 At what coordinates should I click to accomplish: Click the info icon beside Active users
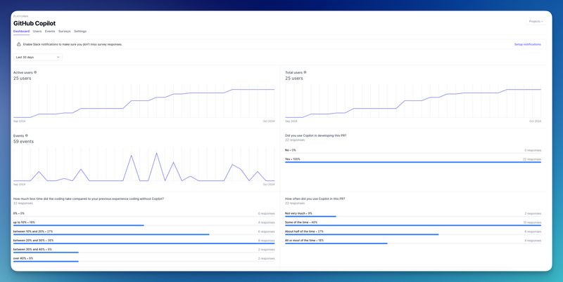coord(36,72)
